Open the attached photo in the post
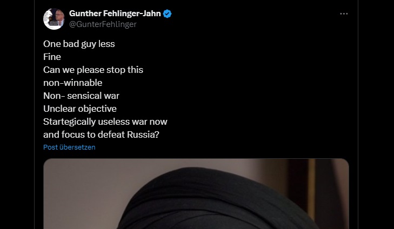 196,193
